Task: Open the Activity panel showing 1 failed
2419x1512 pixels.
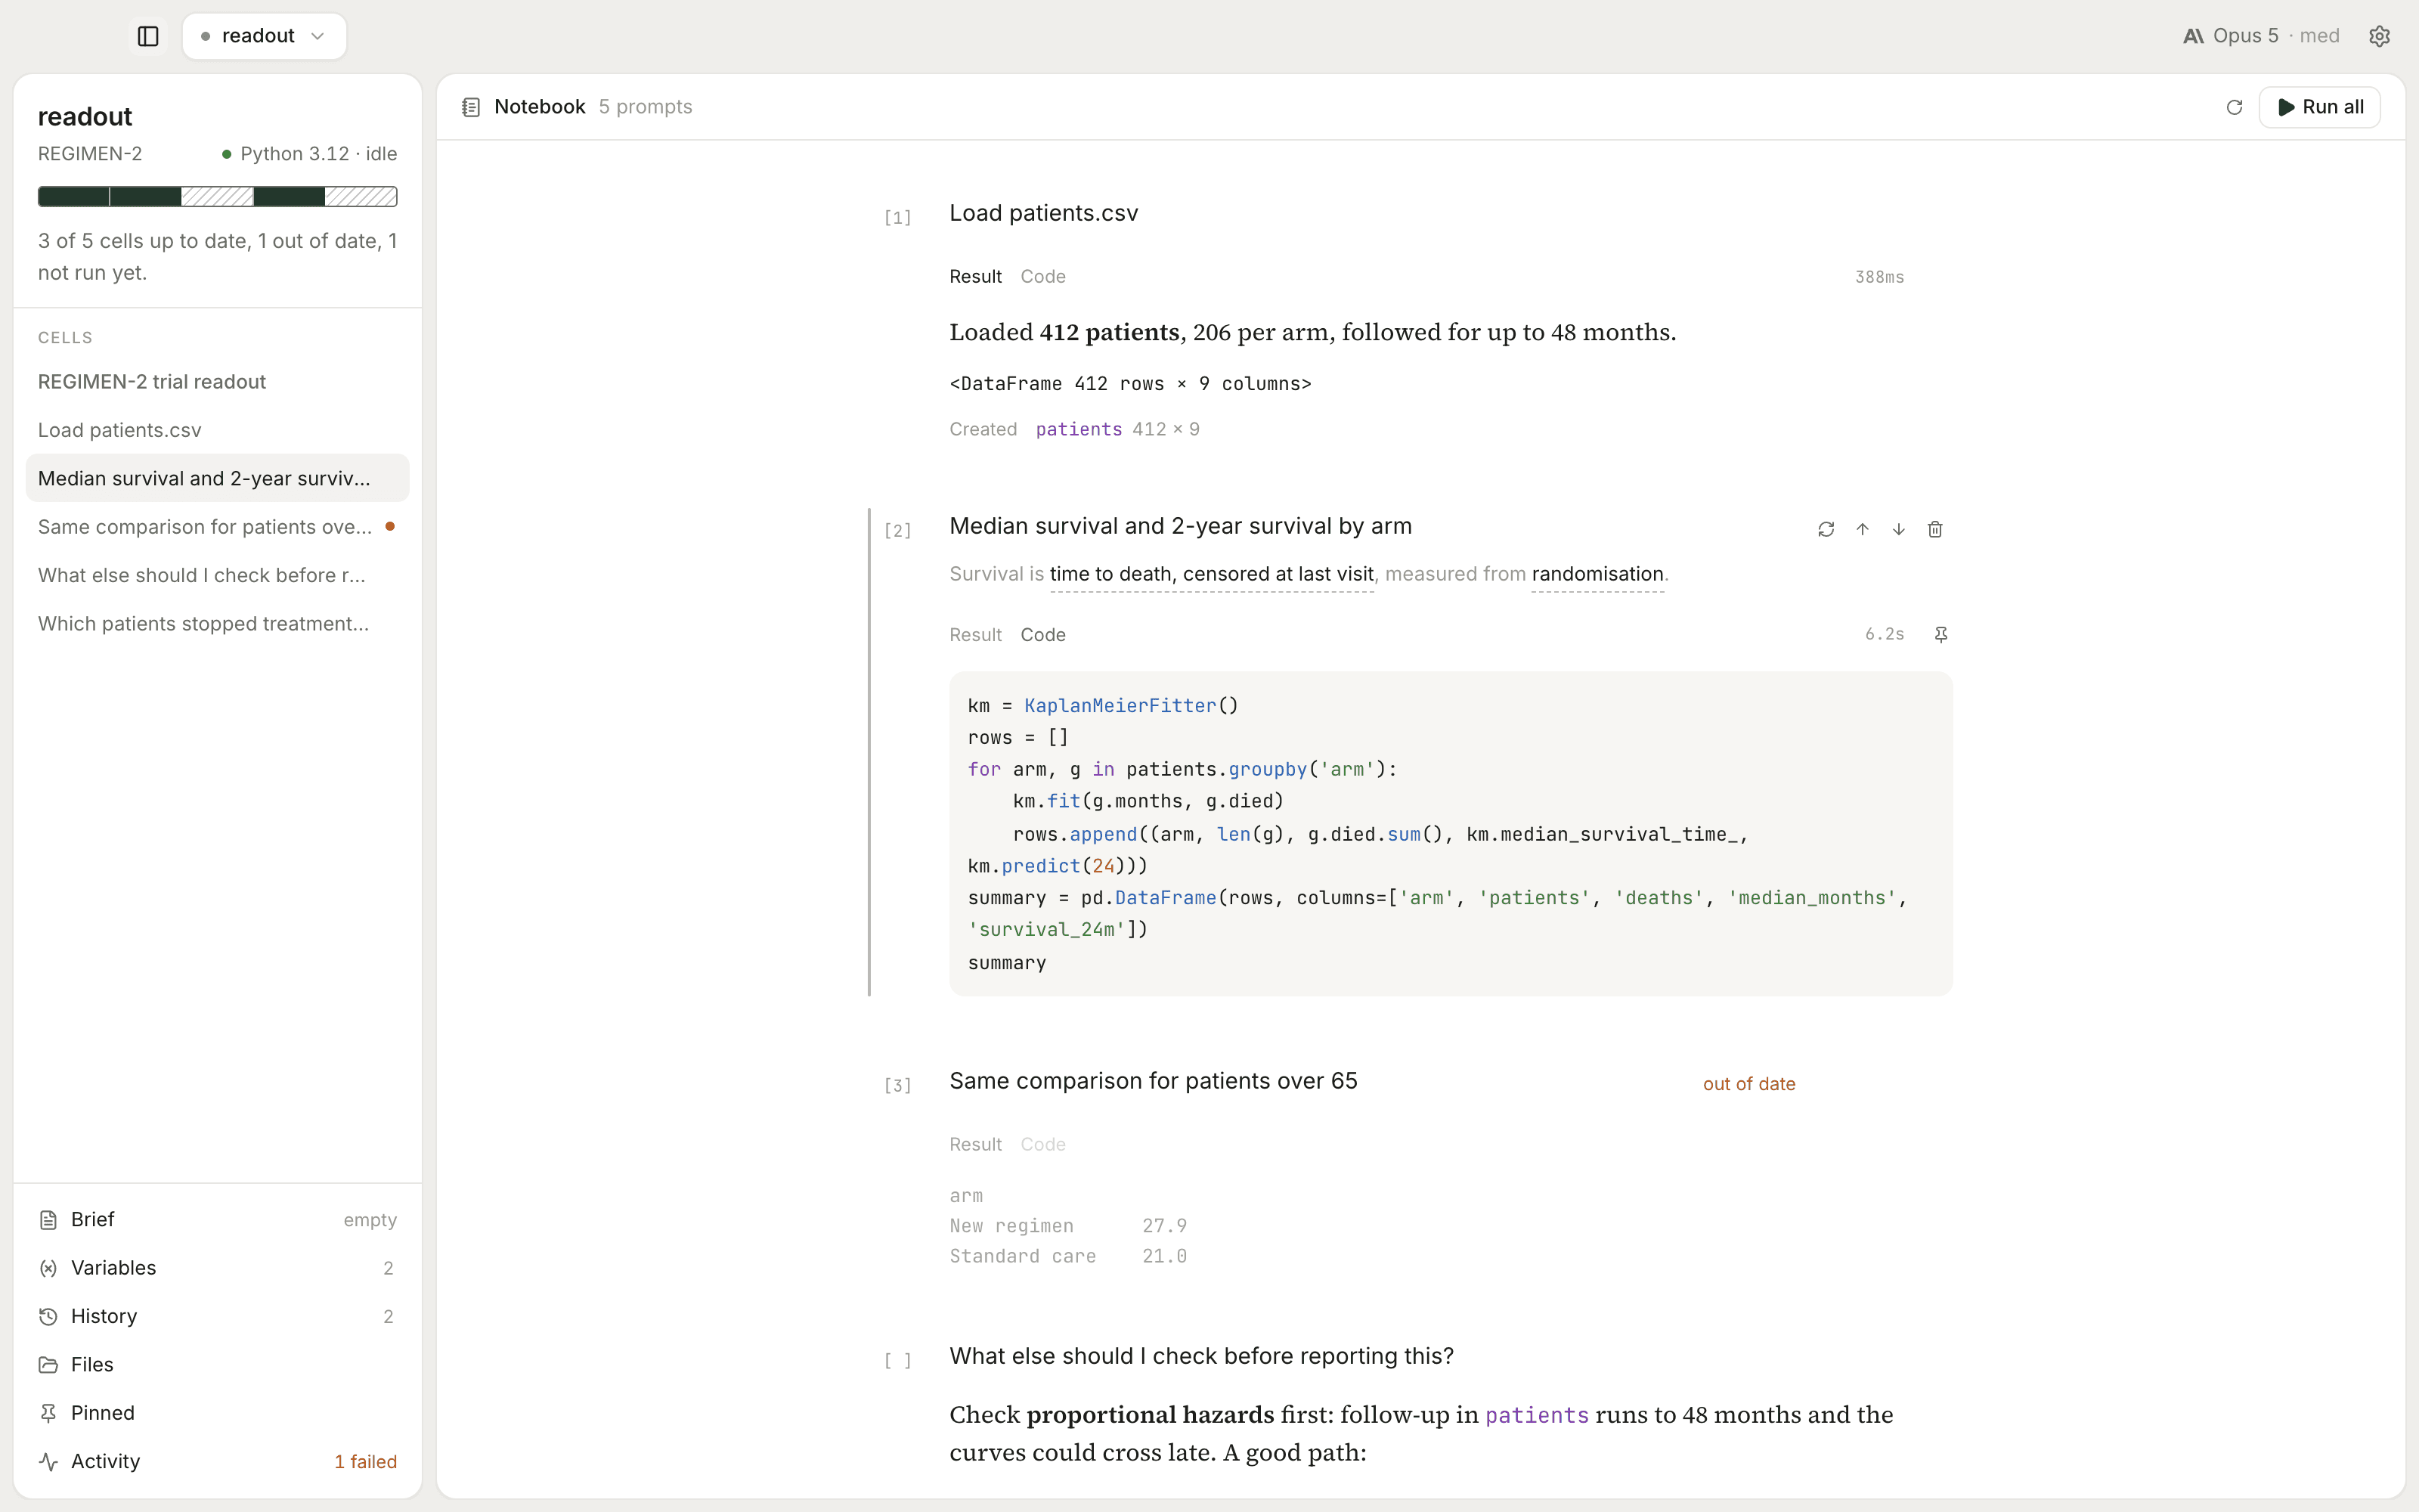Action: click(217, 1461)
